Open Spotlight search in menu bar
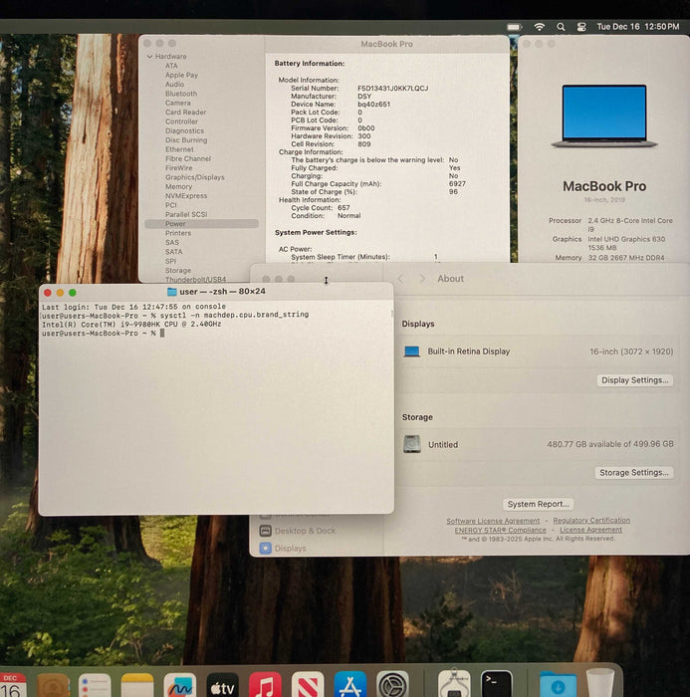Viewport: 690px width, 697px height. [562, 27]
